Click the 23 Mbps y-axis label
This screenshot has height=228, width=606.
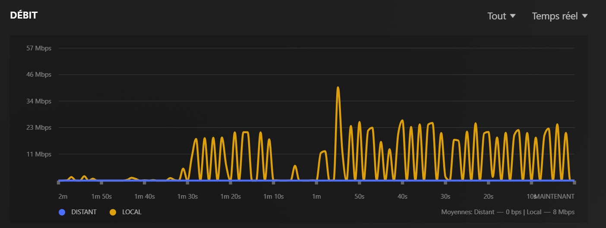click(x=39, y=128)
